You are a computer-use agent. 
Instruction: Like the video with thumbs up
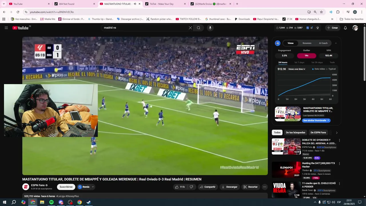tap(180, 187)
